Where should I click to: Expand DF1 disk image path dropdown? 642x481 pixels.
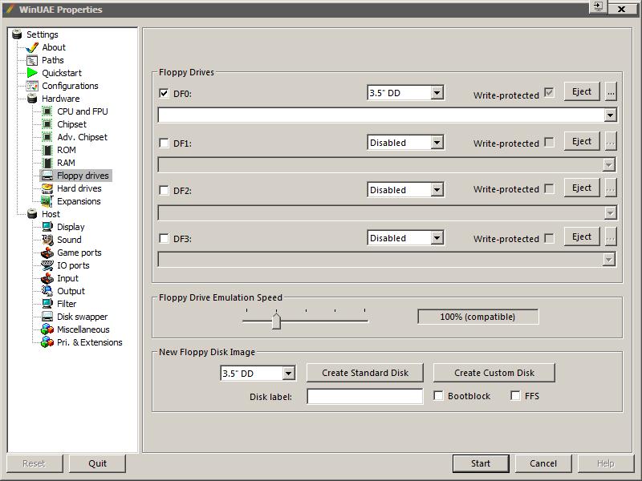pos(609,165)
